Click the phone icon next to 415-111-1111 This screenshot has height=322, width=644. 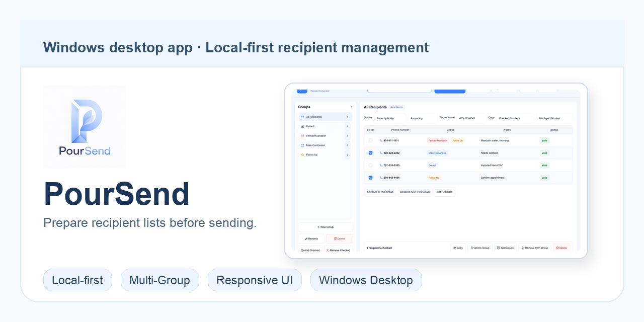[x=381, y=140]
